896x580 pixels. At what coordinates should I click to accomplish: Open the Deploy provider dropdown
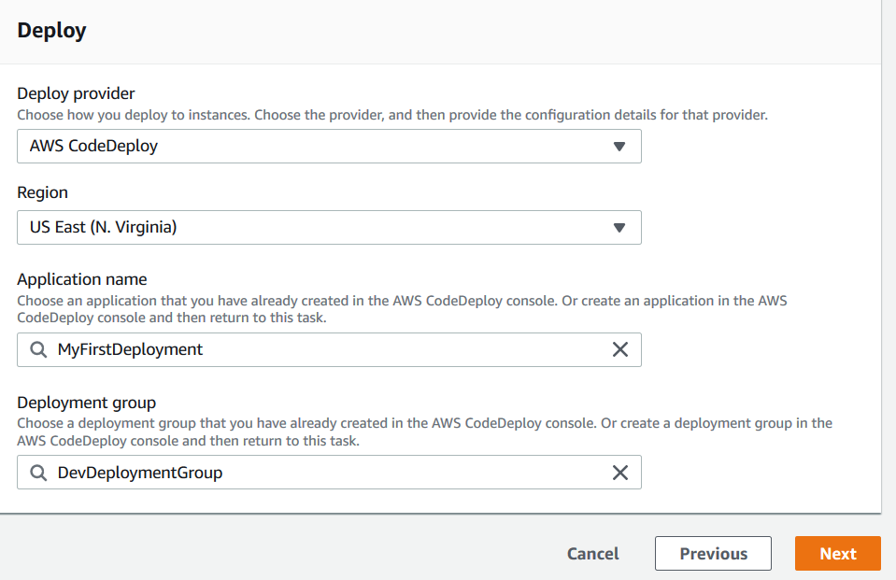[x=327, y=146]
